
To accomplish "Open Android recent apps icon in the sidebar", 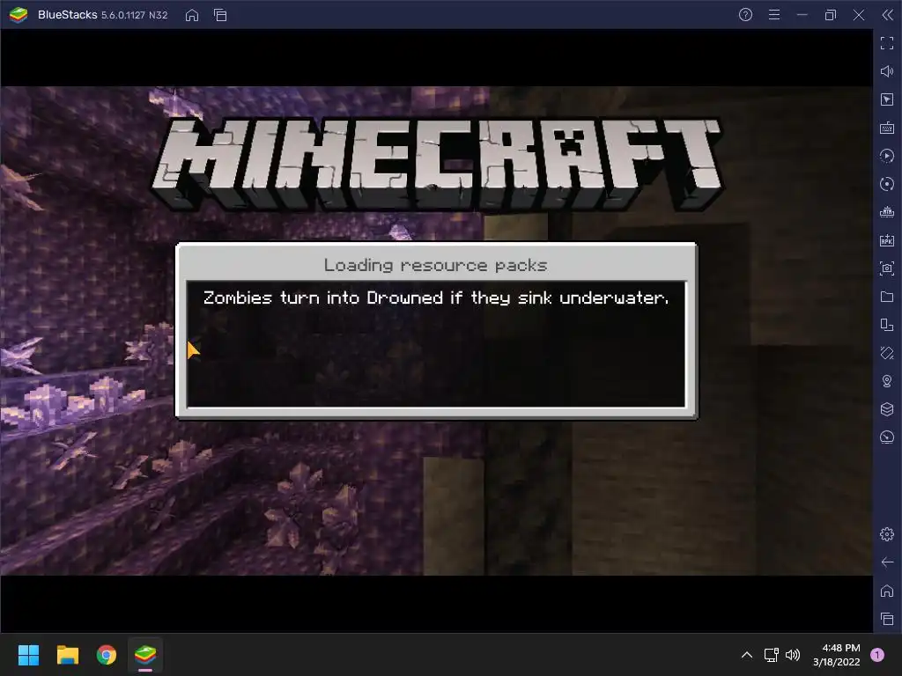I will coord(887,619).
